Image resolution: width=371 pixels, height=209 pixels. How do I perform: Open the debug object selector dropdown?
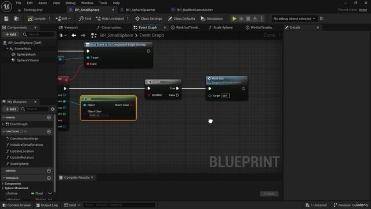point(294,19)
